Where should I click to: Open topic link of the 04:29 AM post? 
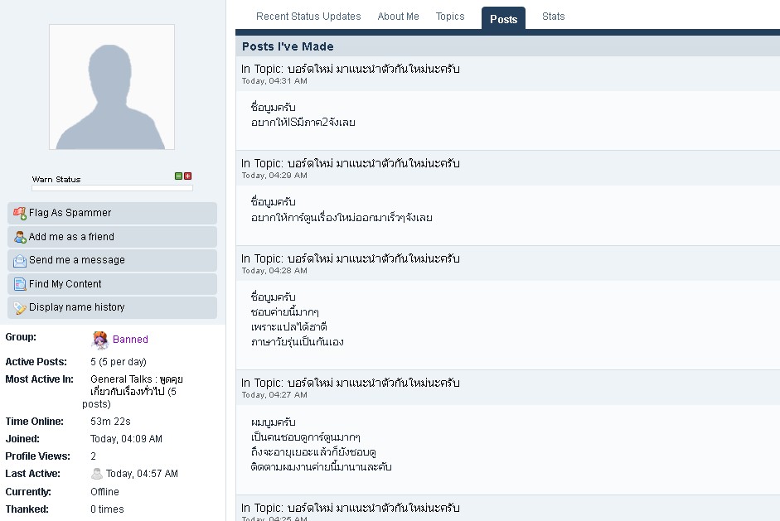[373, 163]
